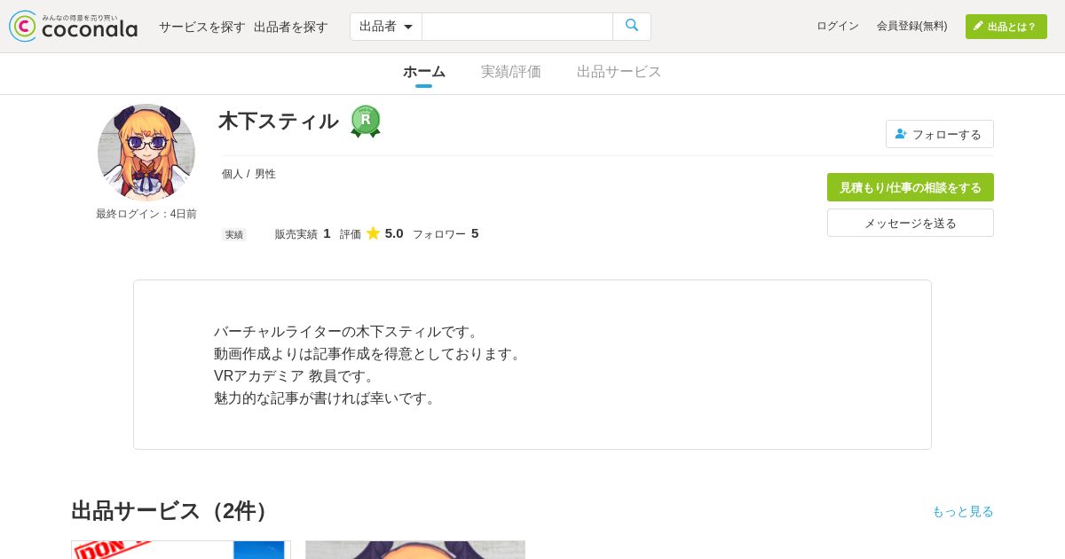Click the フォローする button
Image resolution: width=1065 pixels, height=559 pixels.
pos(940,134)
